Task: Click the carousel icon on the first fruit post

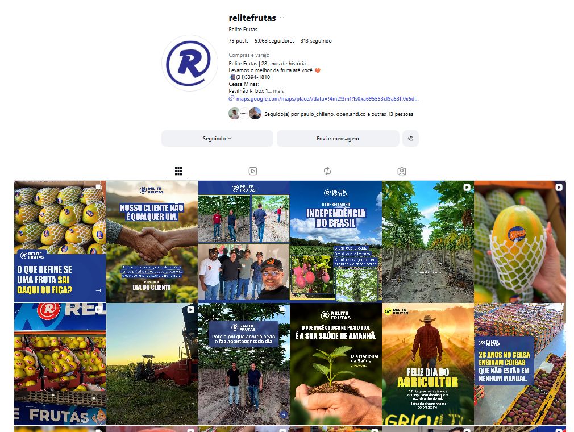Action: point(98,187)
